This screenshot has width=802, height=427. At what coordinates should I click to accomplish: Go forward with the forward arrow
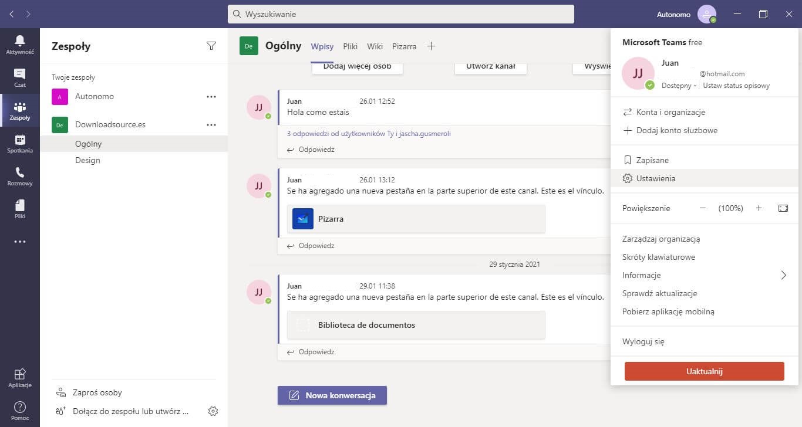click(x=29, y=13)
